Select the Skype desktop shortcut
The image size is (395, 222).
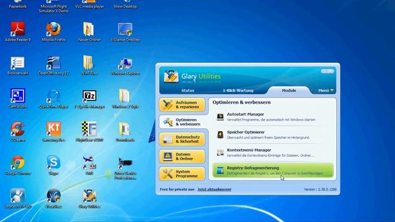(54, 163)
